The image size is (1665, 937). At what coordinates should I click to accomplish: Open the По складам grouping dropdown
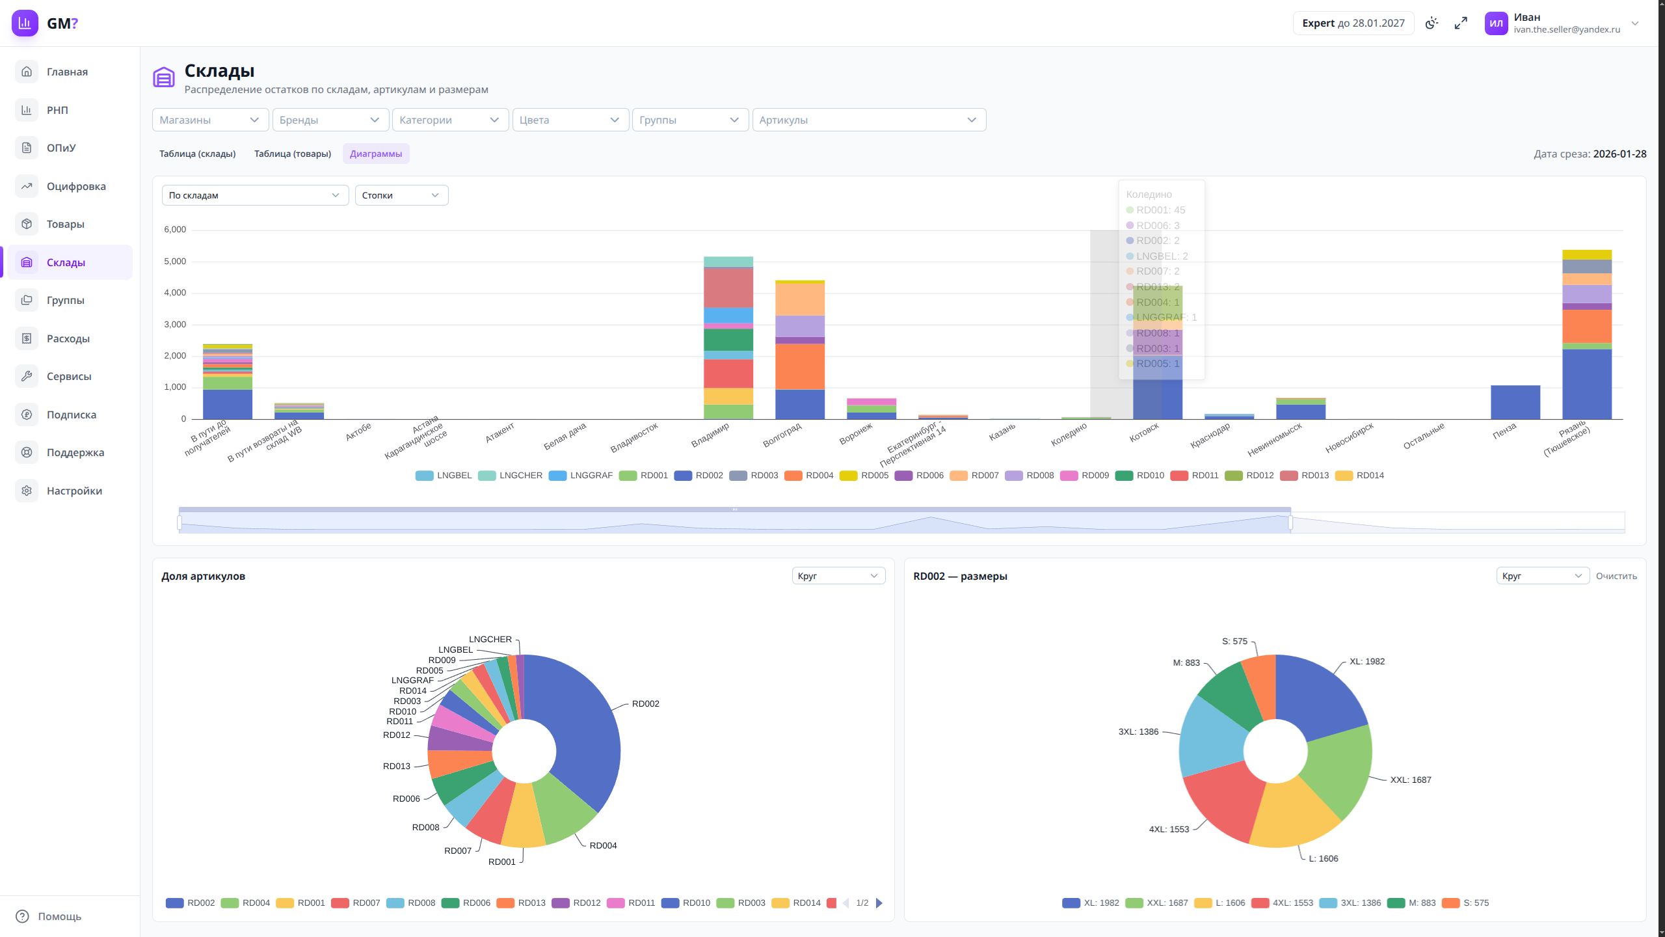254,195
